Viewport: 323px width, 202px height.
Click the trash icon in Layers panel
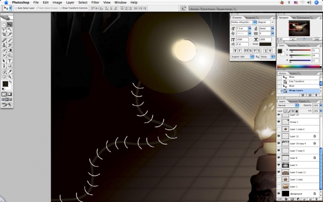tap(316, 199)
